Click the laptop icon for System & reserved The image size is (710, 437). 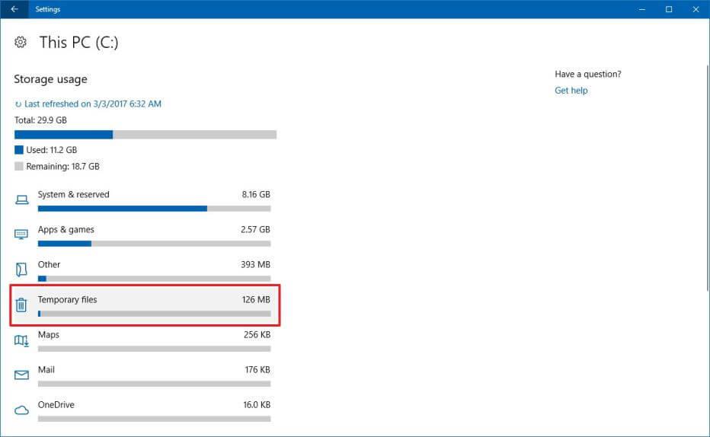coord(21,199)
